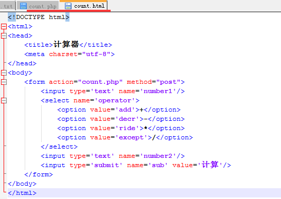The image size is (281, 199).
Task: Click the charset attribute in meta tag
Action: coord(63,54)
